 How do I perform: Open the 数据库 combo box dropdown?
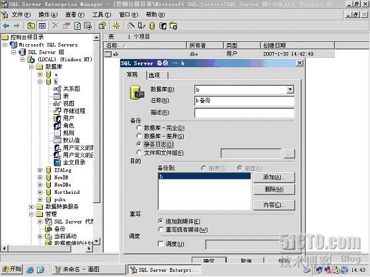point(290,90)
